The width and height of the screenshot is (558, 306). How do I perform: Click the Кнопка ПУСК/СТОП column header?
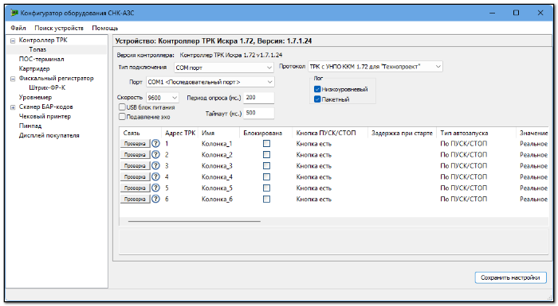330,133
